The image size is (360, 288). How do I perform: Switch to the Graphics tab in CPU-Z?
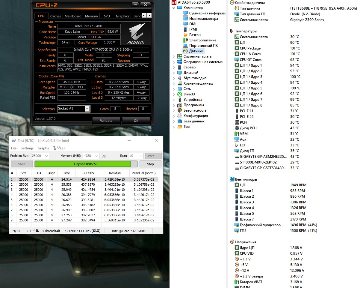122,16
